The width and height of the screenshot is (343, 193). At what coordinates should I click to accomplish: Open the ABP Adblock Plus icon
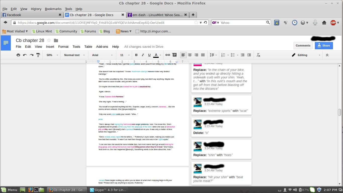pos(333,23)
